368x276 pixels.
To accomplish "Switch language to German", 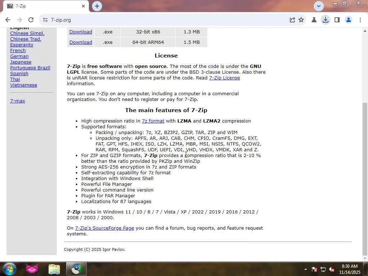I will (x=19, y=56).
